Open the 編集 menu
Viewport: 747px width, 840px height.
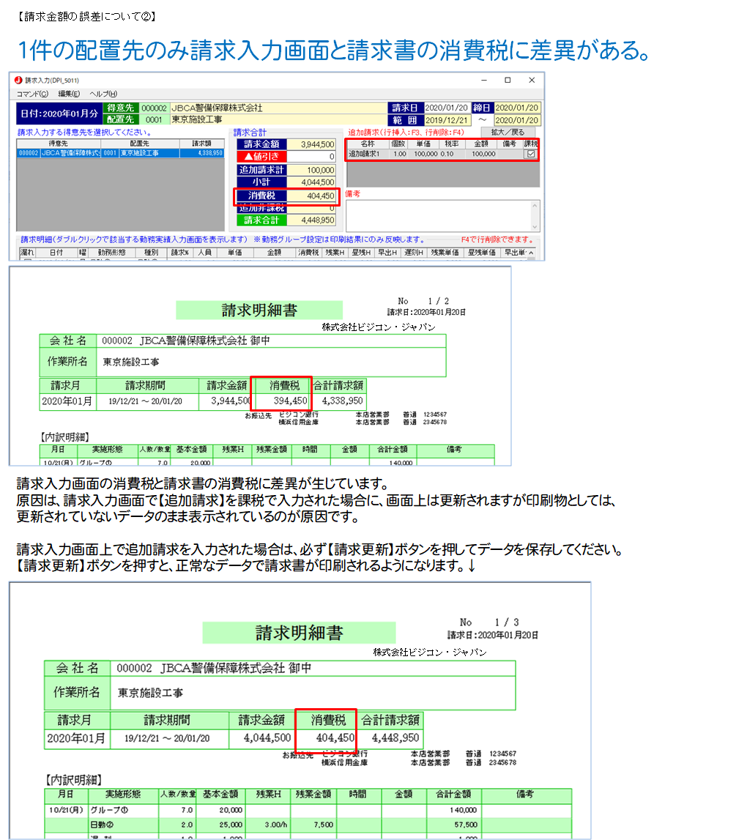pos(69,94)
